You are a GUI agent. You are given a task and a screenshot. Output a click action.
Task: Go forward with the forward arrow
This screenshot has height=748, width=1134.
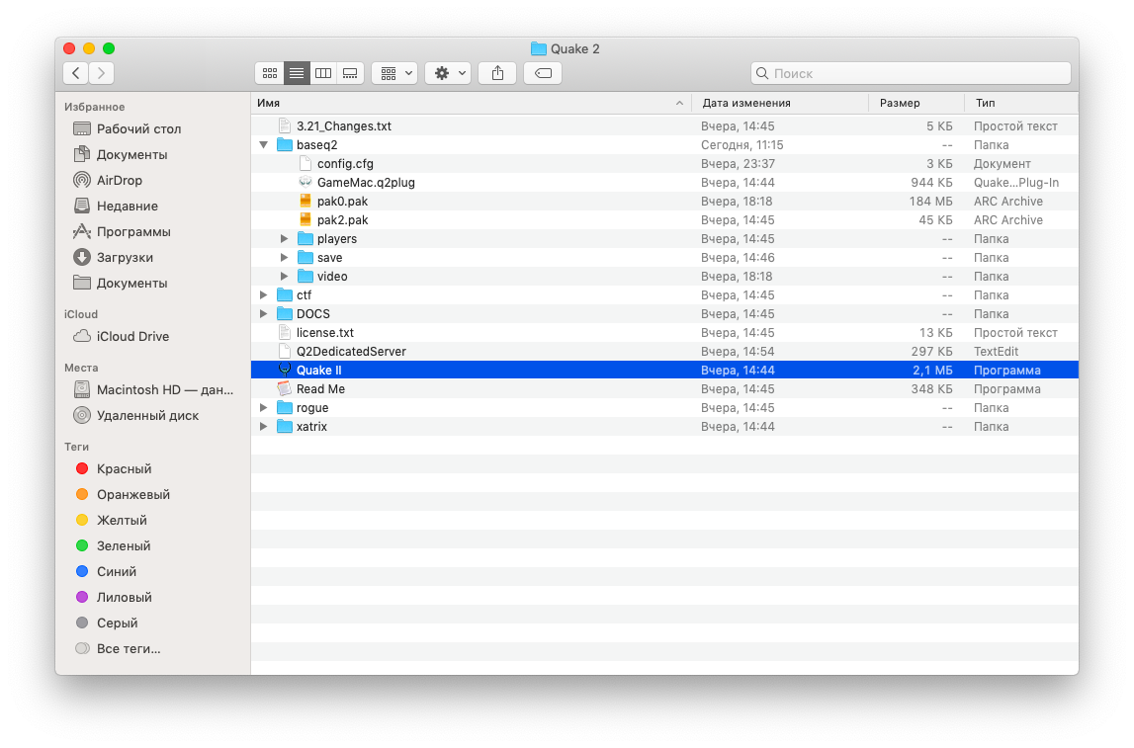click(102, 73)
